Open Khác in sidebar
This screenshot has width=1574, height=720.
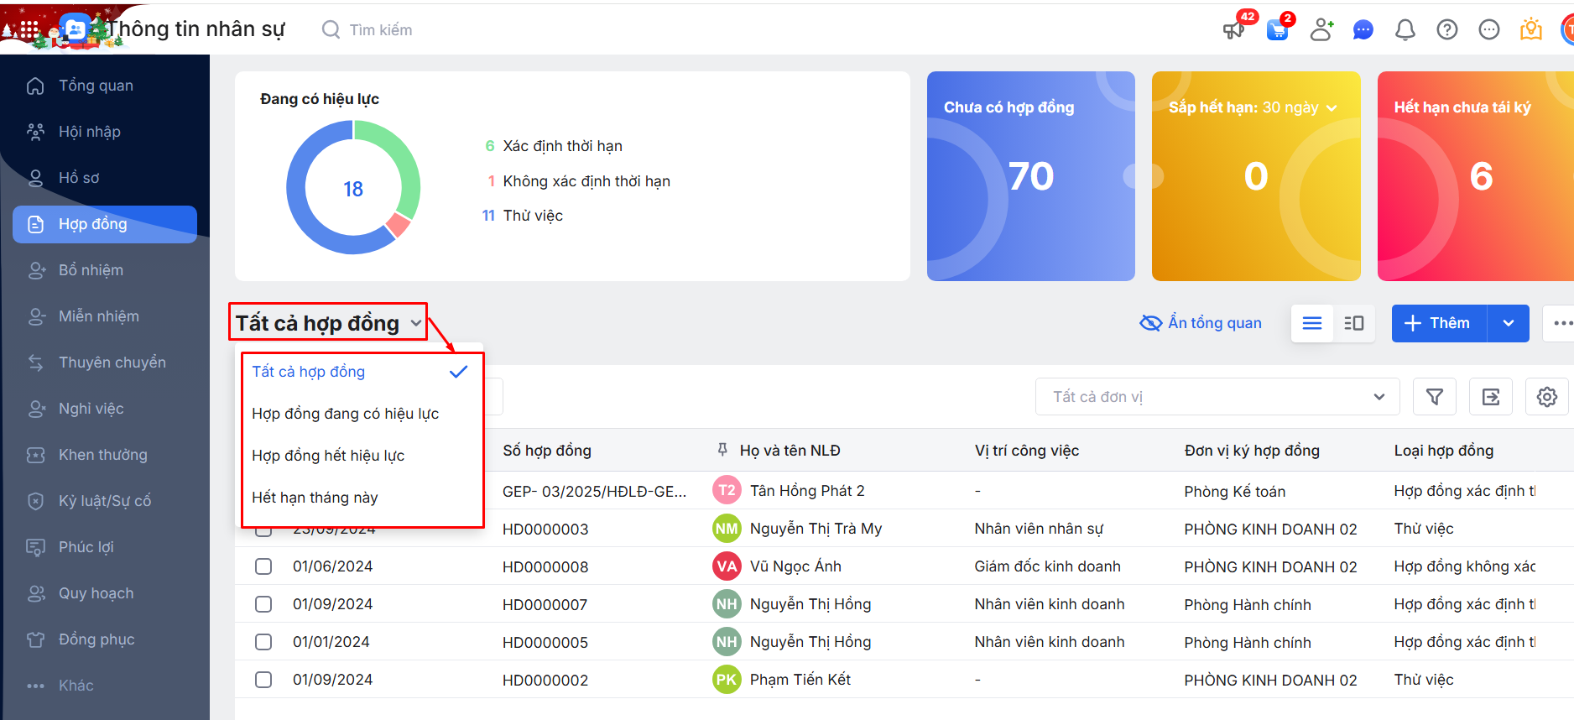coord(105,686)
